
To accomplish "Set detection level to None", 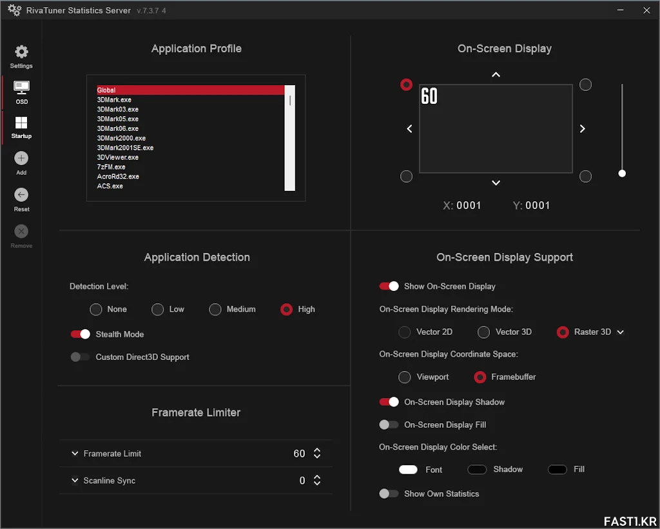I will [96, 310].
